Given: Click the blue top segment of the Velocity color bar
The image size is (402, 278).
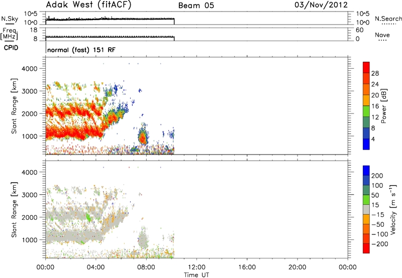Looking at the screenshot, I should coord(366,171).
